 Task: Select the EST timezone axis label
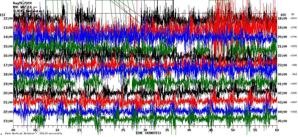click(3, 15)
